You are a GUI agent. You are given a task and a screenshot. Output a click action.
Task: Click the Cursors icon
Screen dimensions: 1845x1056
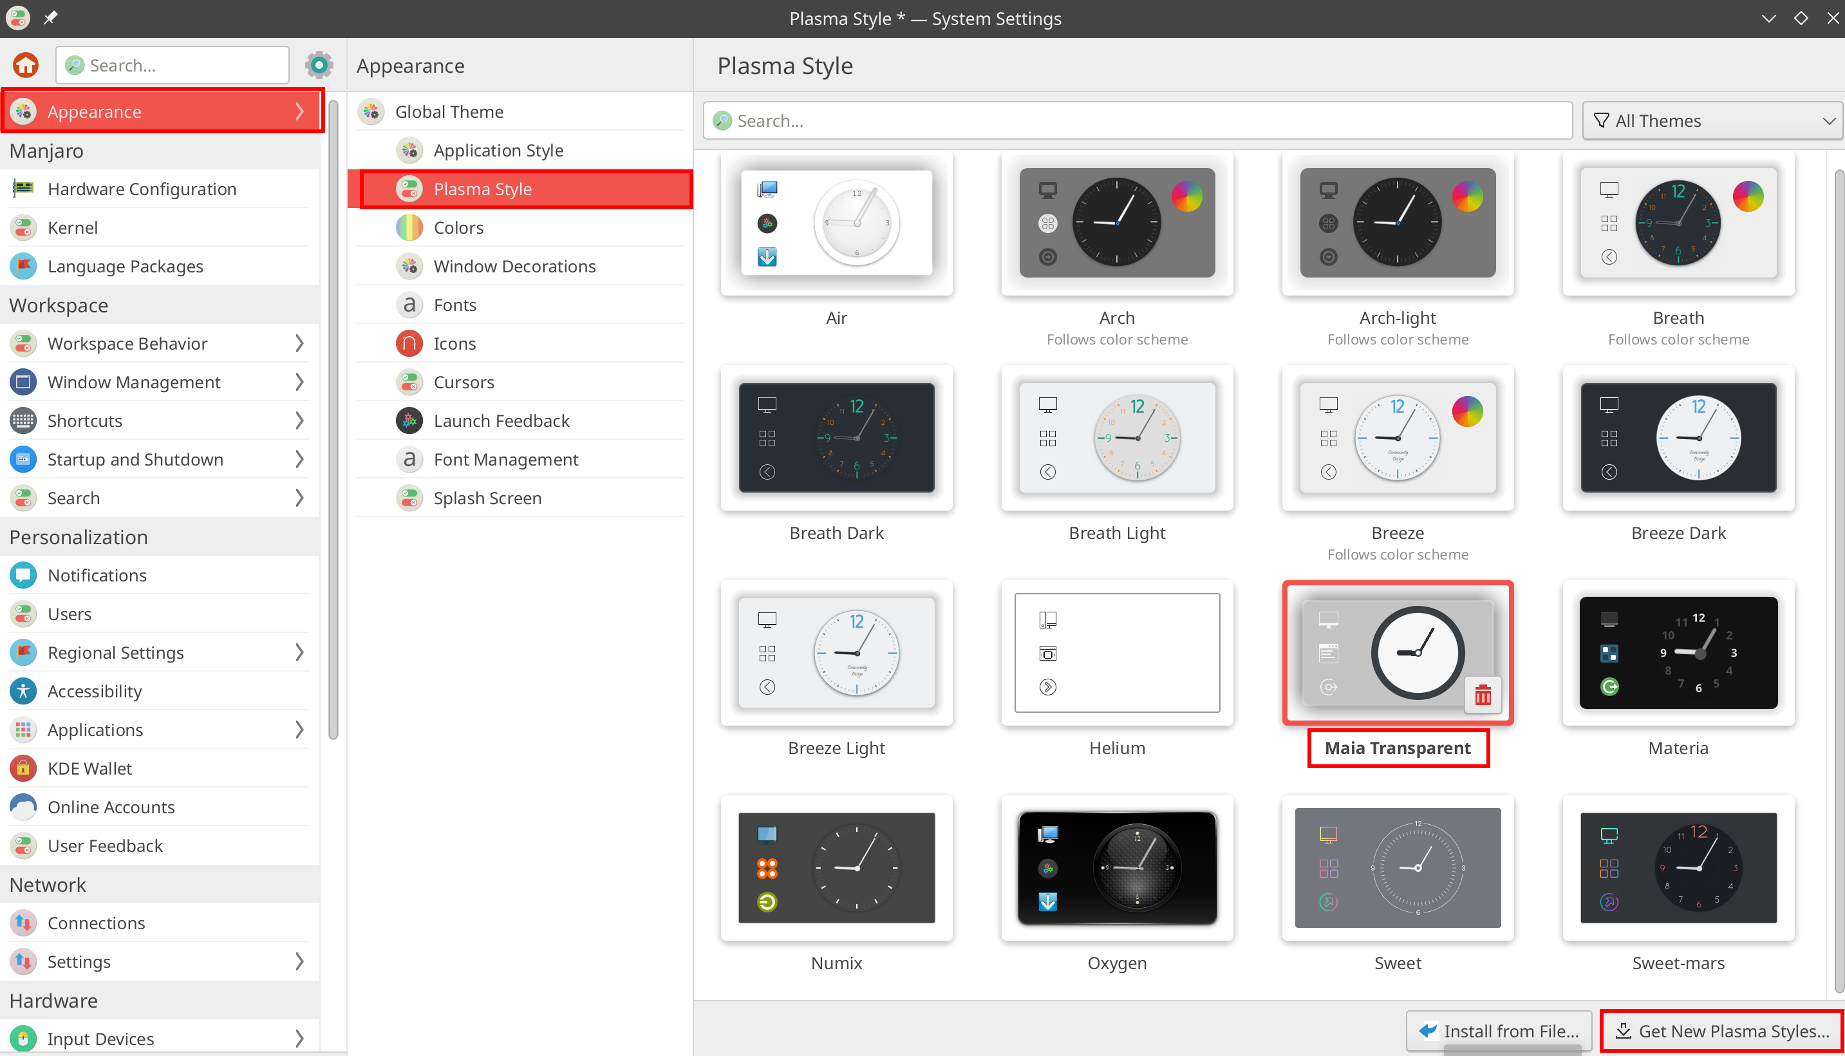409,382
